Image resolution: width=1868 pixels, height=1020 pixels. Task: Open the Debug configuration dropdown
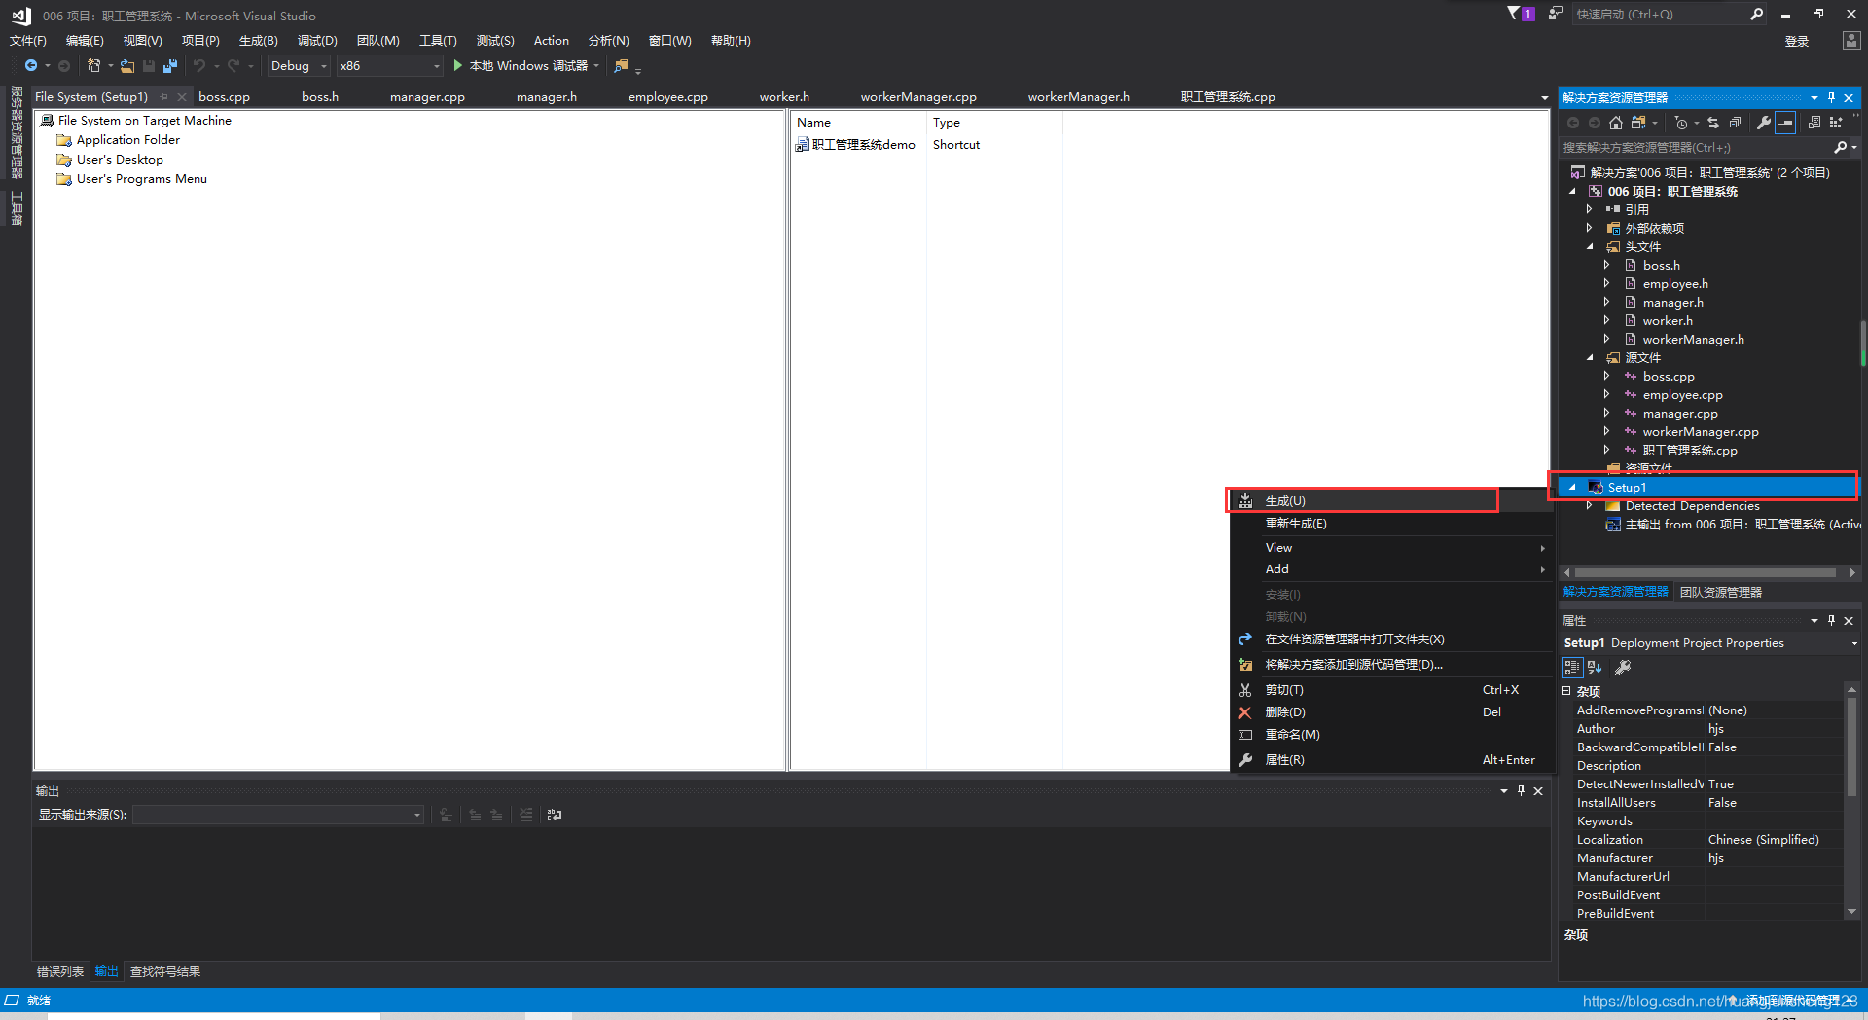tap(298, 66)
